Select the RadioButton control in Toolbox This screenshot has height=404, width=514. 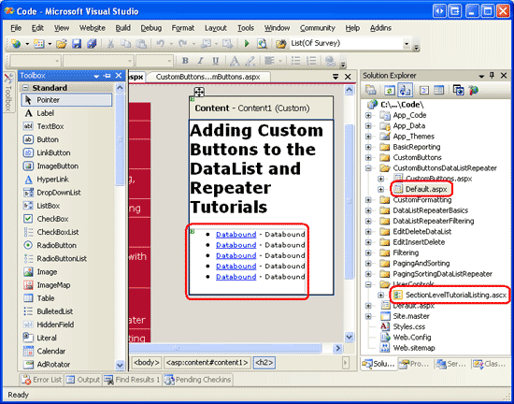point(56,245)
